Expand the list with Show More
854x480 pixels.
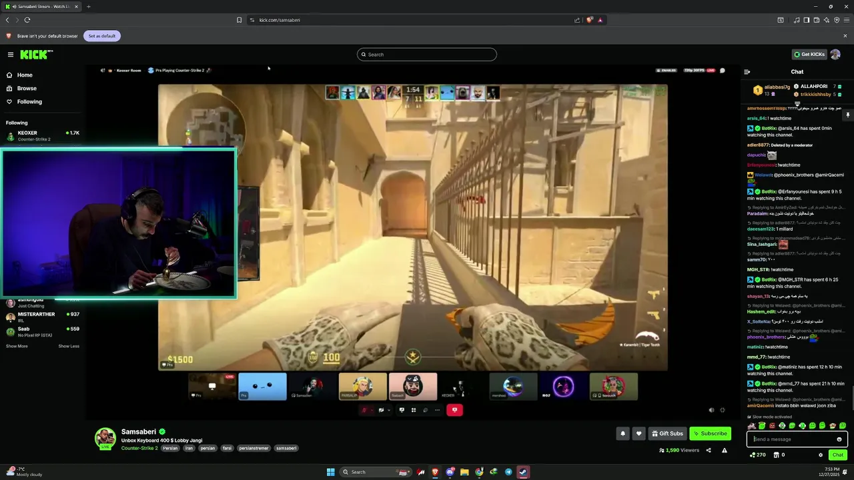pyautogui.click(x=17, y=346)
